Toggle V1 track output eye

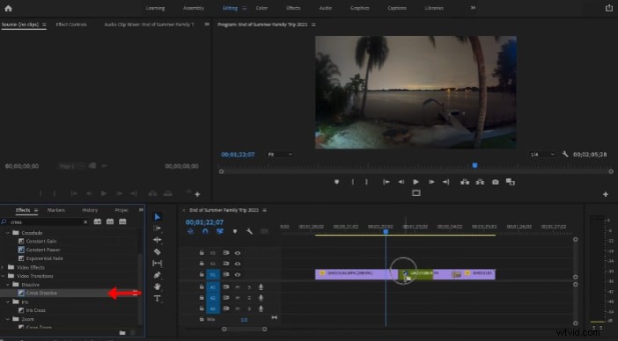(x=238, y=274)
